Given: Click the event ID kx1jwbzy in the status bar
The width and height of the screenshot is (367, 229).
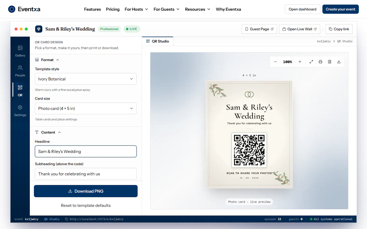Looking at the screenshot, I should (x=32, y=219).
